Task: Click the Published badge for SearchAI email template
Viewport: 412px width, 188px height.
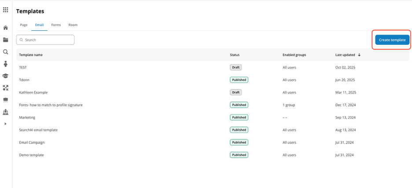Action: [x=239, y=130]
